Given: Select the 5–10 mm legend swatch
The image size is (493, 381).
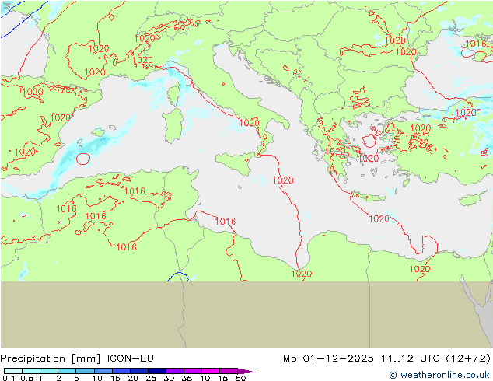Looking at the screenshot, I should click(x=86, y=371).
